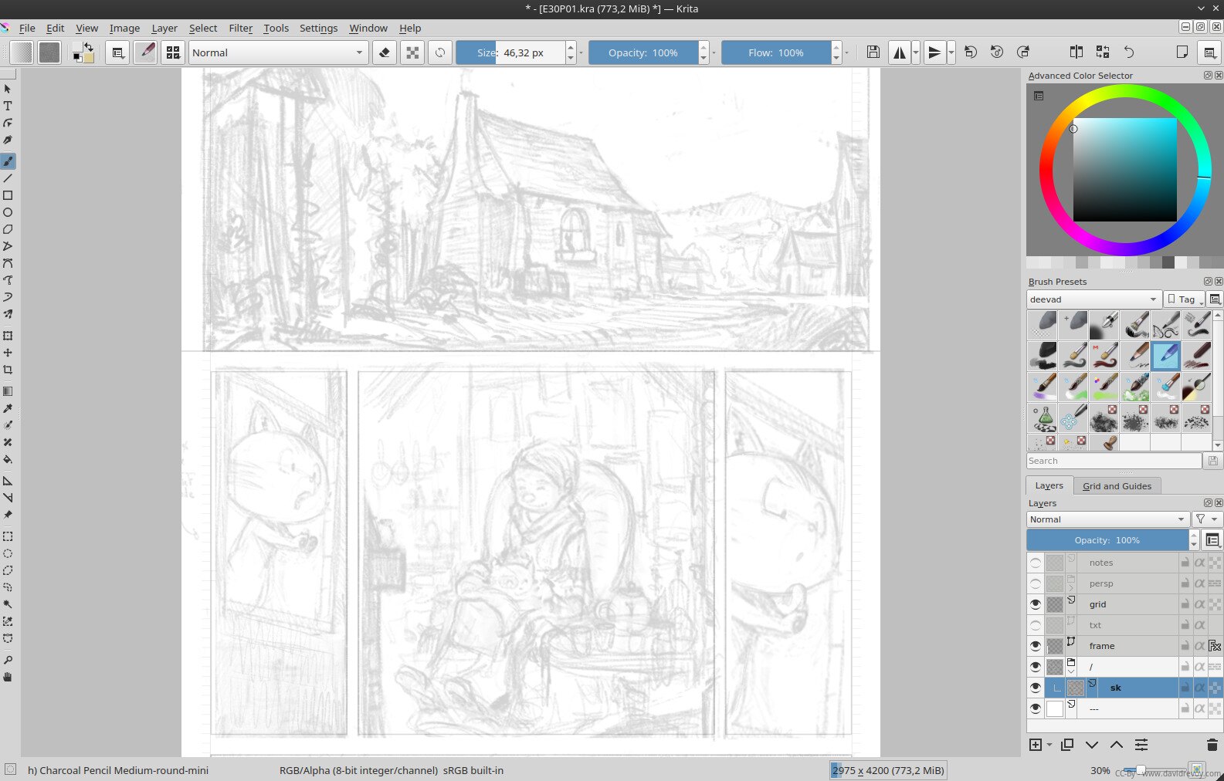
Task: Open the layer blending mode dropdown
Action: coord(1107,519)
